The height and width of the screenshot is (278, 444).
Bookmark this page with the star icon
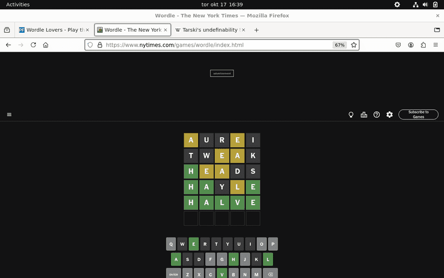point(354,45)
